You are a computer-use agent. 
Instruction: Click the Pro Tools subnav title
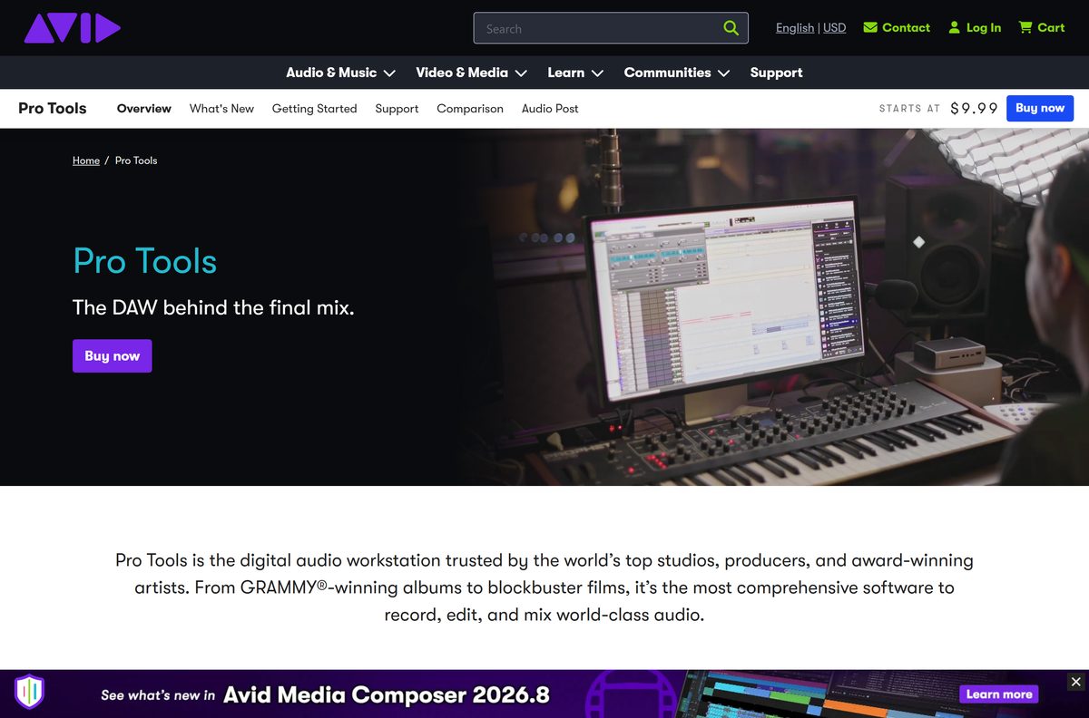(53, 108)
